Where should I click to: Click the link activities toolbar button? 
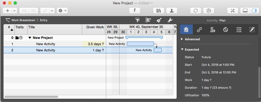pos(45,11)
